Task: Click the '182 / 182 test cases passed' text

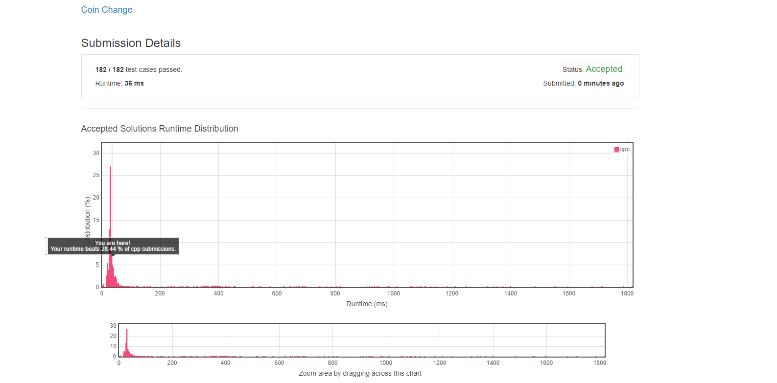Action: pyautogui.click(x=139, y=69)
